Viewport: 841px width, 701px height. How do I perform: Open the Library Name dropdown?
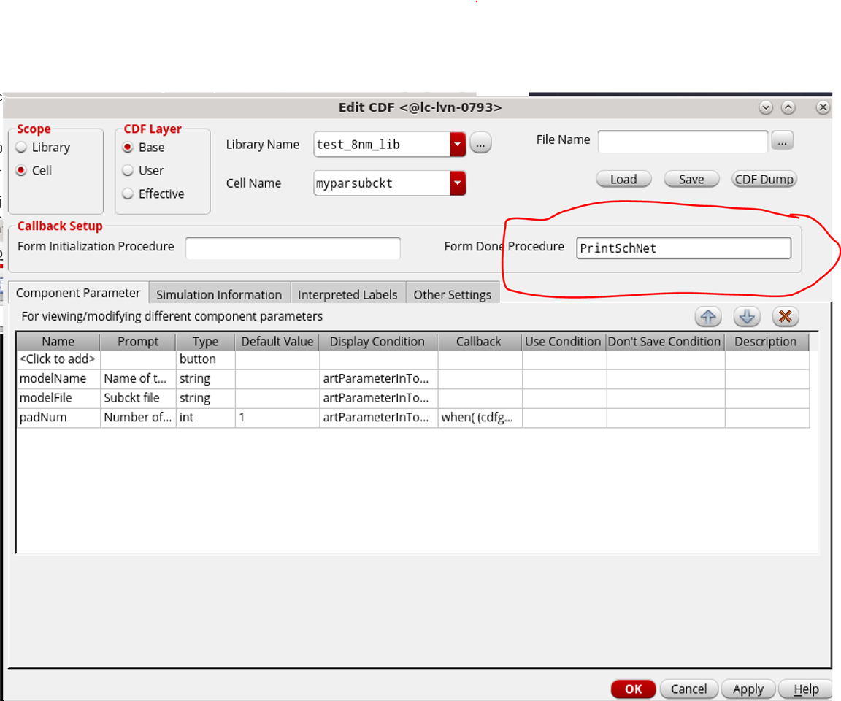458,145
